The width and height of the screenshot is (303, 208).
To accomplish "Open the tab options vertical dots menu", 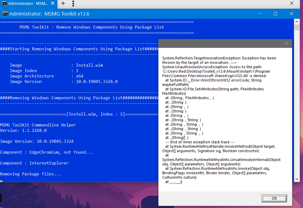I will pos(73,3).
